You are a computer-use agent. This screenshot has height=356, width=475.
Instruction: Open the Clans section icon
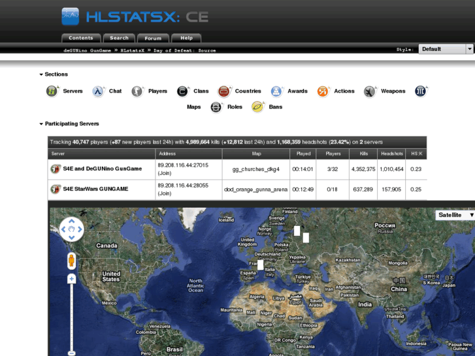pos(183,91)
